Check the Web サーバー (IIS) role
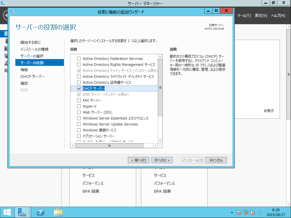Image resolution: width=291 pixels, height=218 pixels. 79,112
